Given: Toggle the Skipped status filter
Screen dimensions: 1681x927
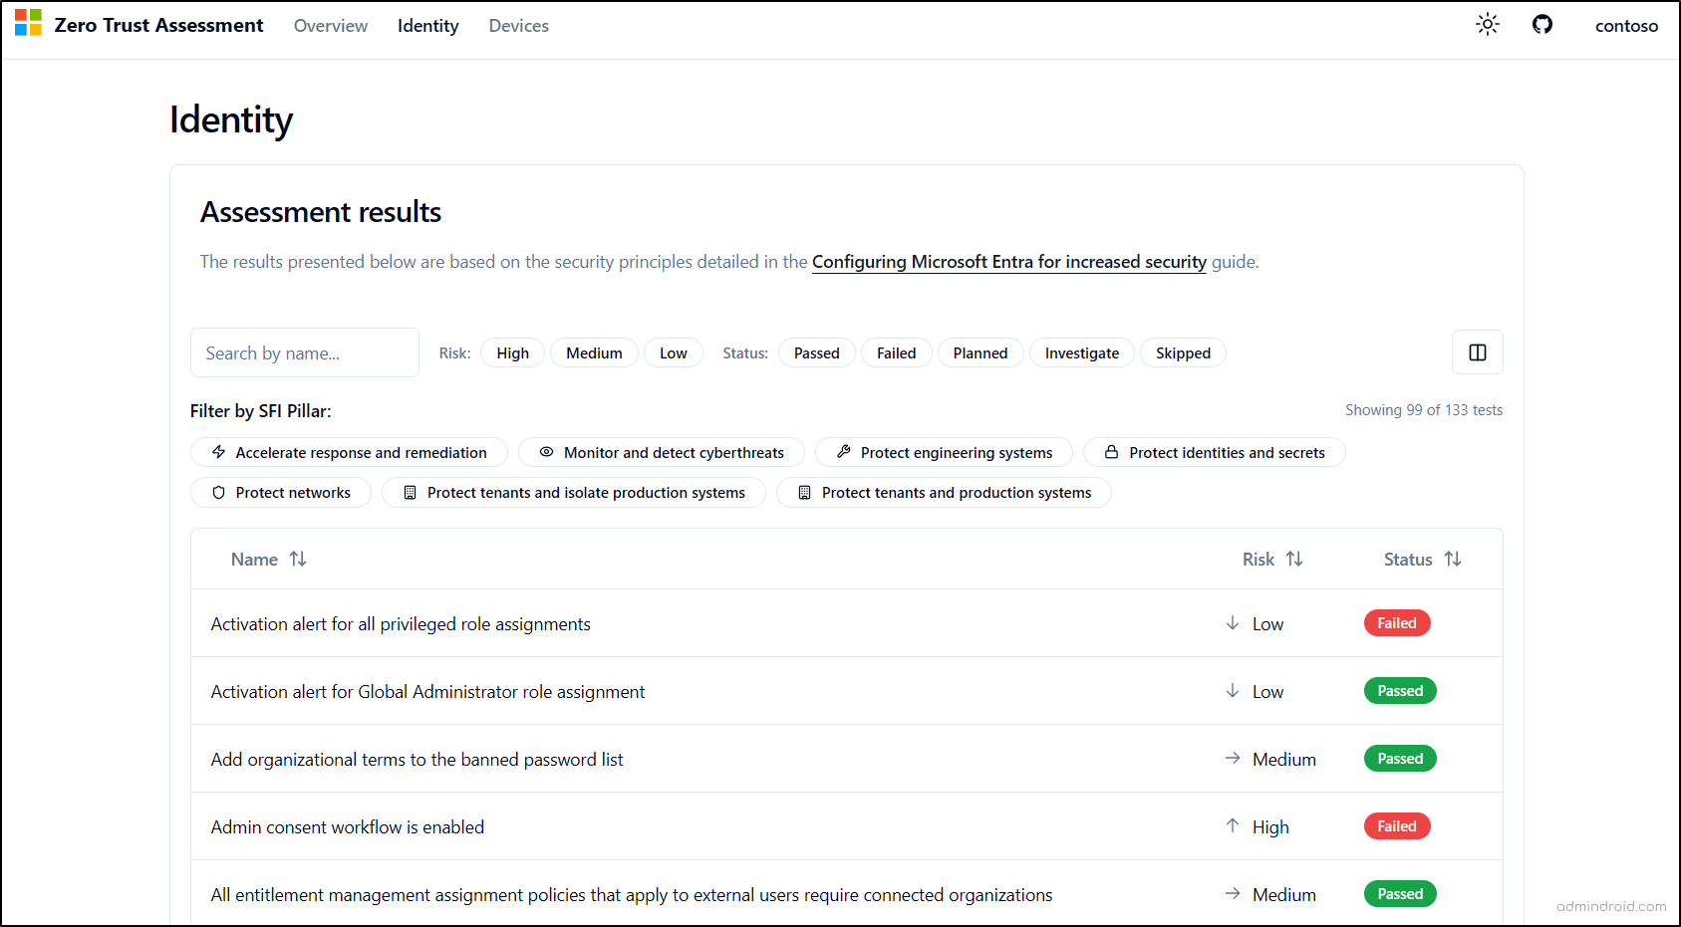Looking at the screenshot, I should 1183,352.
